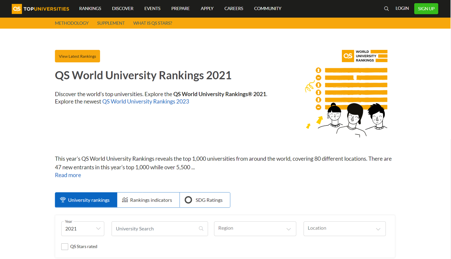Open the Events menu
Image resolution: width=451 pixels, height=259 pixels.
click(152, 8)
